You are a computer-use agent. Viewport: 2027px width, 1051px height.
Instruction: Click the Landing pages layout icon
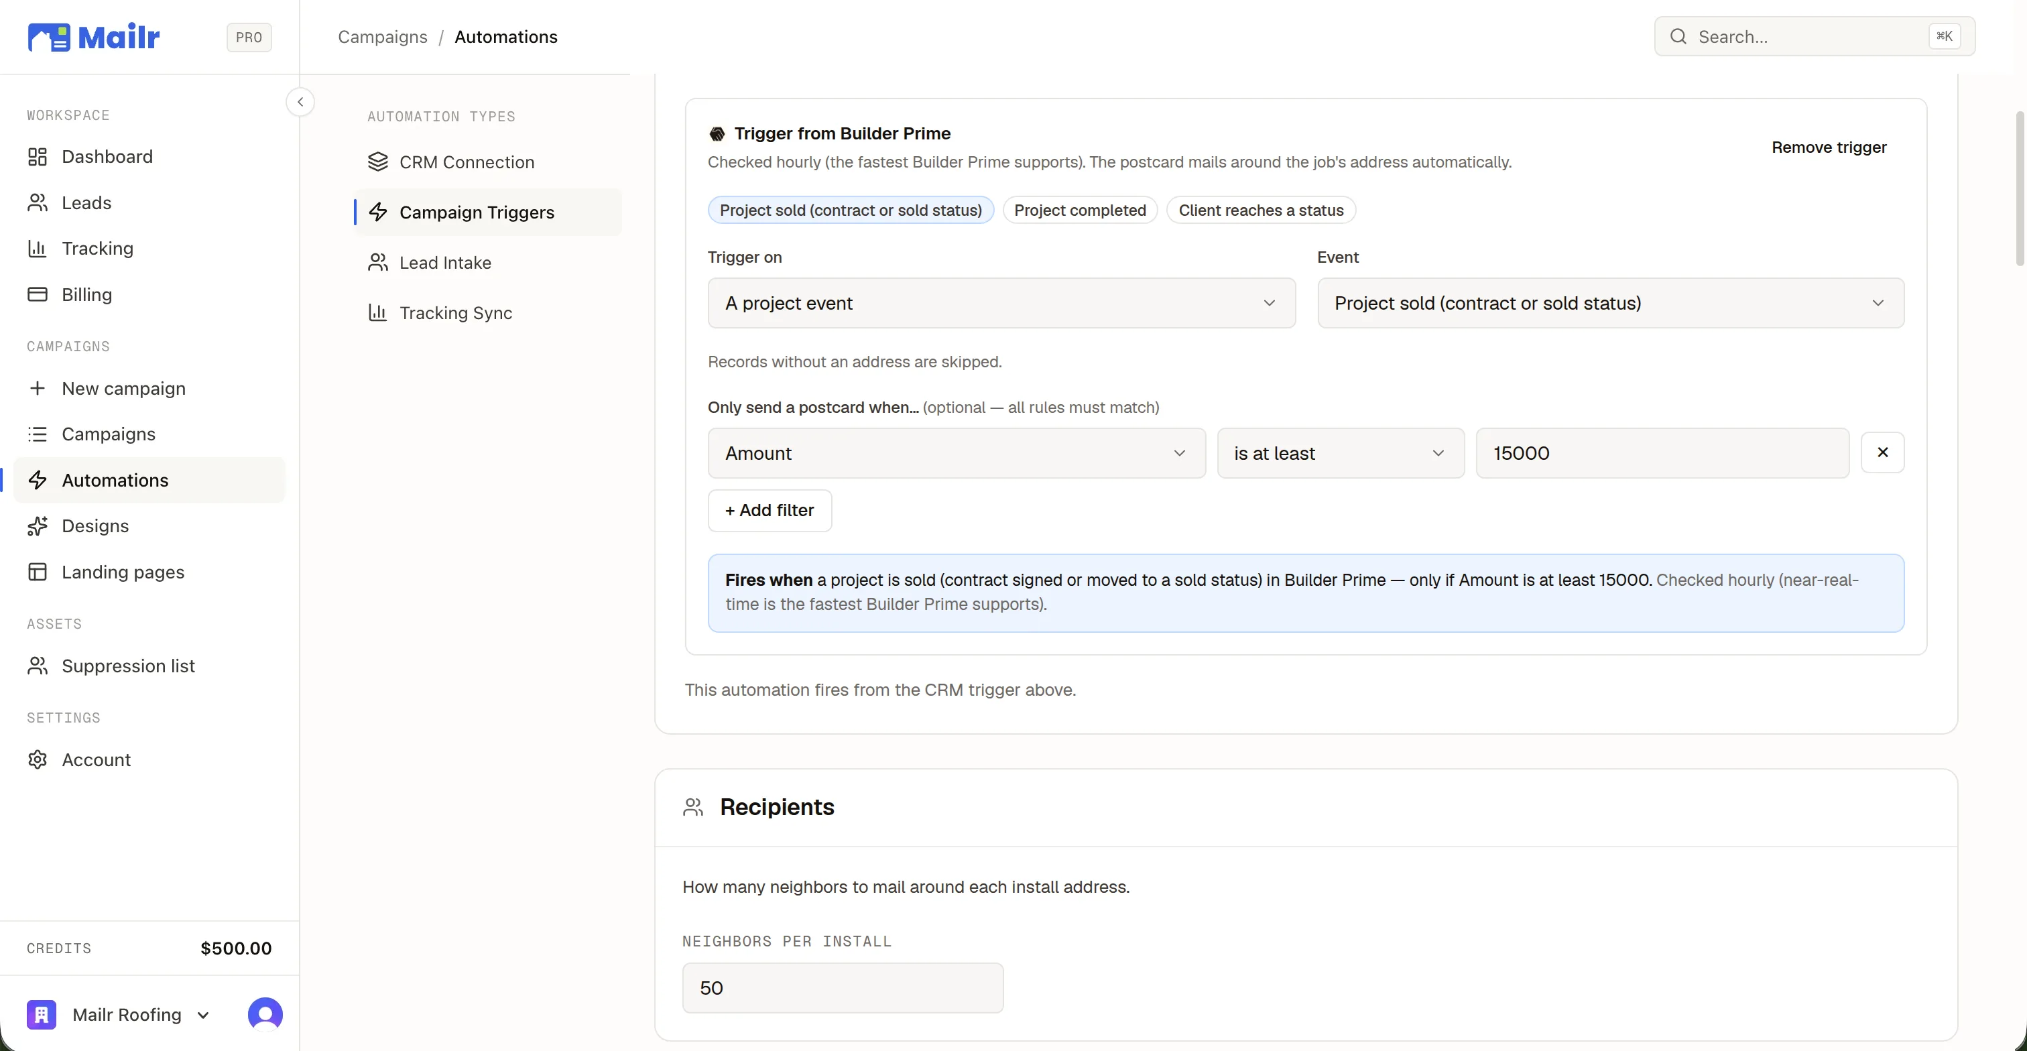click(37, 572)
